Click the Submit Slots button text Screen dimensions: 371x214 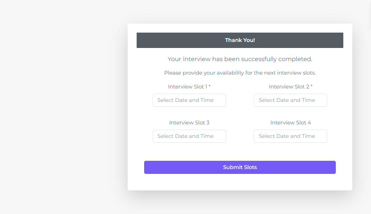[x=240, y=167]
